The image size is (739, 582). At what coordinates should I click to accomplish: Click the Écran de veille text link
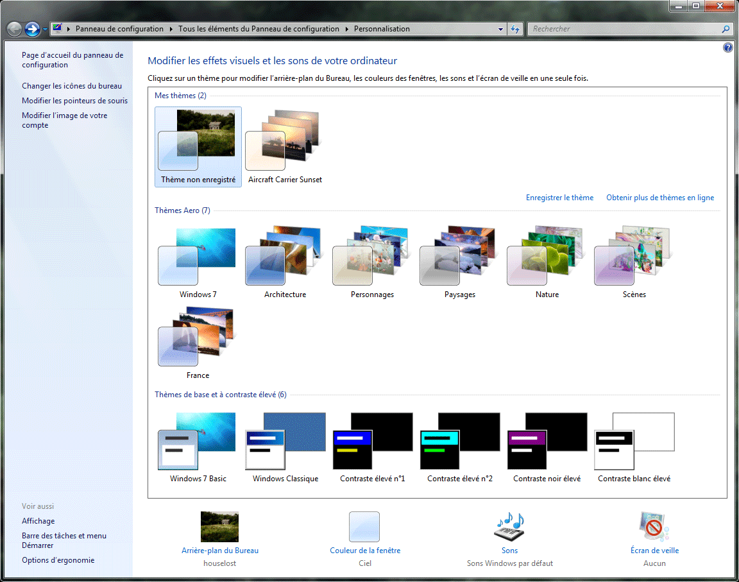click(654, 551)
